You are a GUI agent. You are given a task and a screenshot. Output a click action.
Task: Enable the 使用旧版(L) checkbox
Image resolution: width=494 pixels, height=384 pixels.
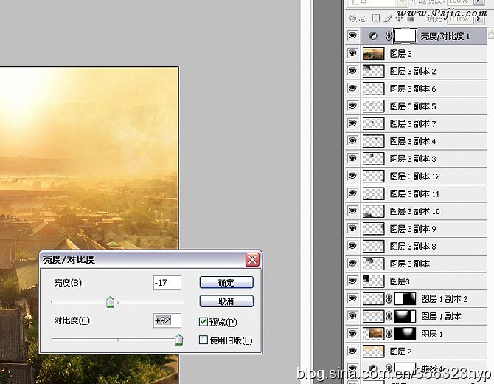(203, 340)
